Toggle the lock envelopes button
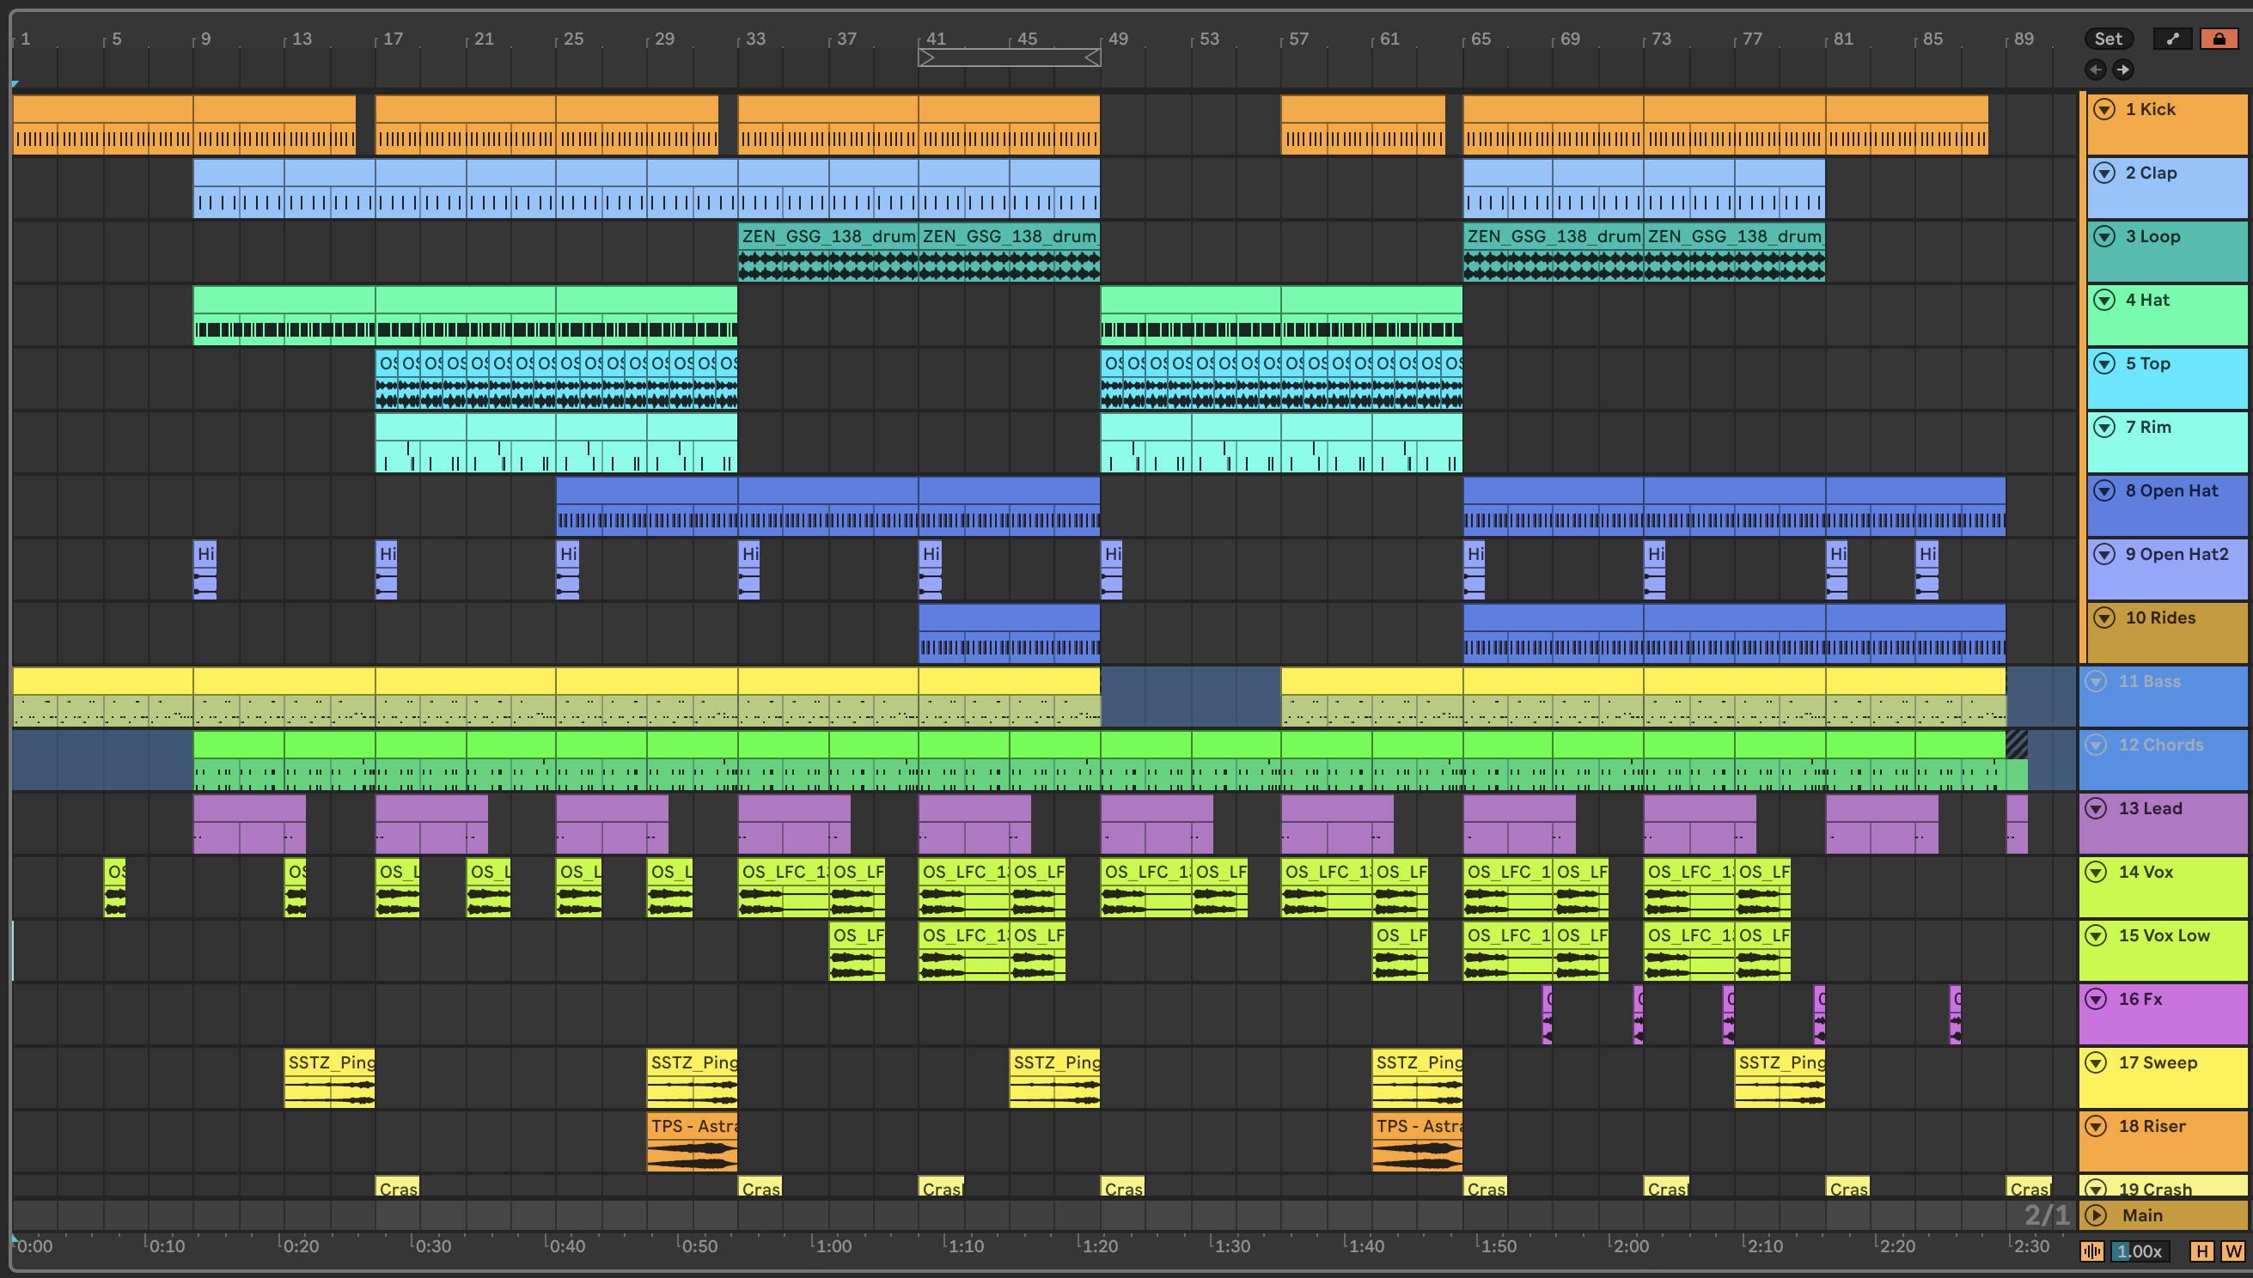The width and height of the screenshot is (2253, 1278). click(x=2219, y=39)
